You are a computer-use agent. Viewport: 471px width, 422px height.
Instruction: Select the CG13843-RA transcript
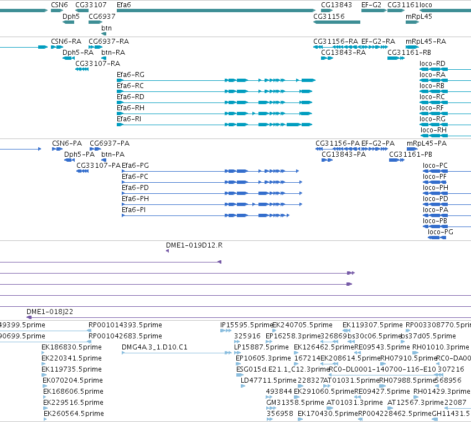point(327,58)
